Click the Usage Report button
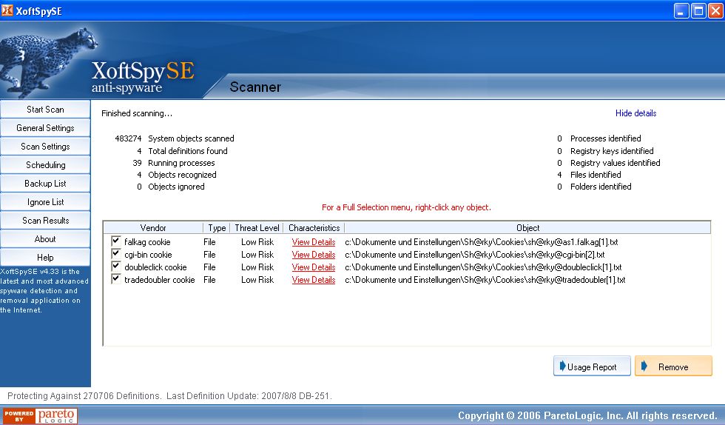The width and height of the screenshot is (725, 425). (591, 367)
